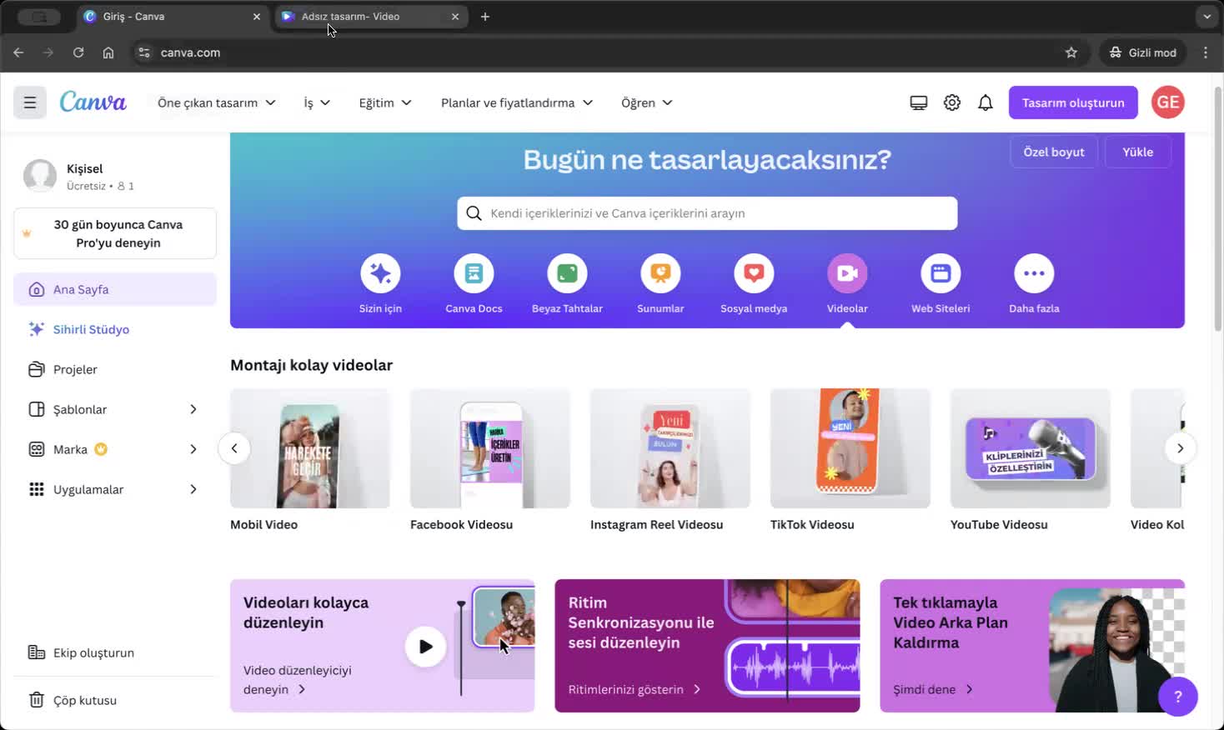The height and width of the screenshot is (730, 1224).
Task: Click the page vertical scrollbar
Action: click(1218, 208)
